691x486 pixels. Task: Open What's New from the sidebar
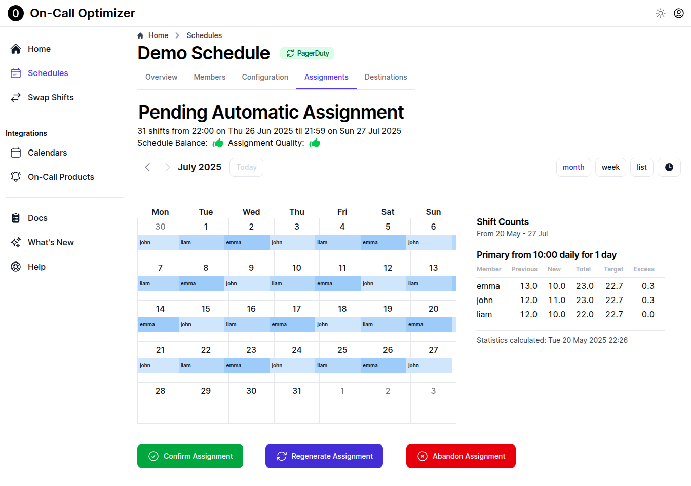pos(51,242)
